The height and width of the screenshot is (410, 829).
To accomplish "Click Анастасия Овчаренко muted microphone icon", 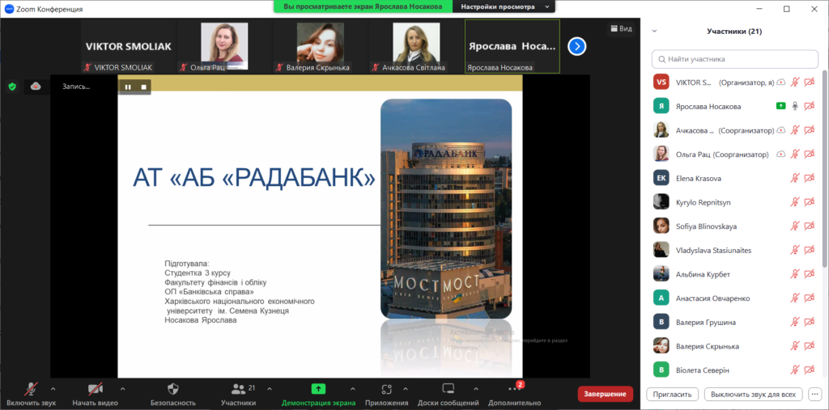I will click(795, 298).
